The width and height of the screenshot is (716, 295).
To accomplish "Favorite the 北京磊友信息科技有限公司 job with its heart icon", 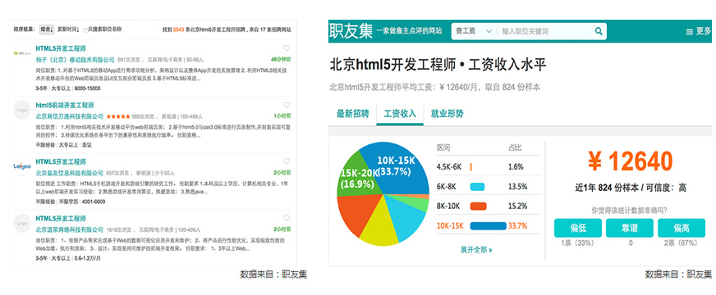I will click(287, 161).
